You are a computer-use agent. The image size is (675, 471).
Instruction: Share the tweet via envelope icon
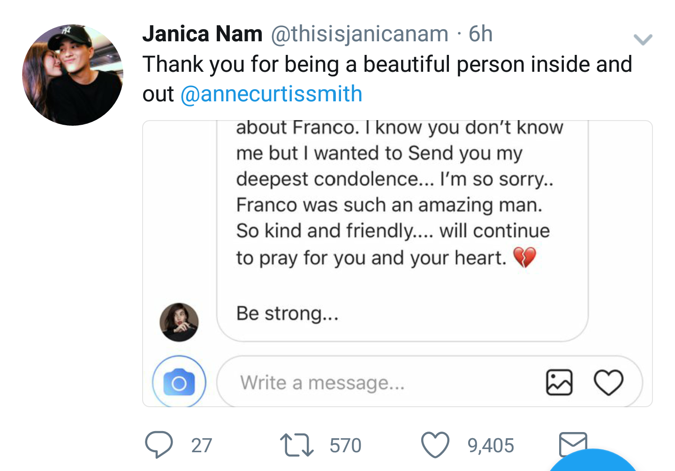tap(573, 444)
